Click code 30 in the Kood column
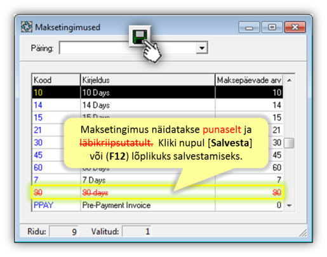Screen dimensions: 327x257 38,143
